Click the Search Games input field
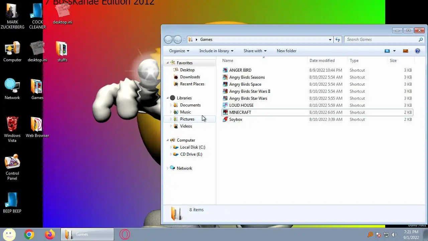428x241 pixels. (x=381, y=39)
